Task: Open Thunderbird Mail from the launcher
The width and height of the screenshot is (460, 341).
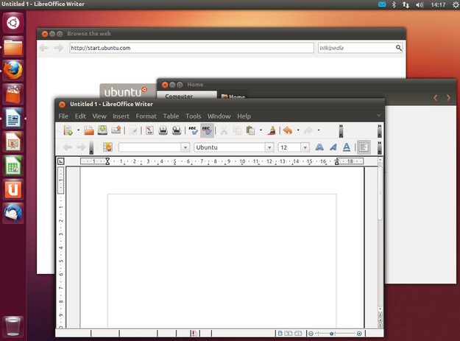Action: [13, 214]
